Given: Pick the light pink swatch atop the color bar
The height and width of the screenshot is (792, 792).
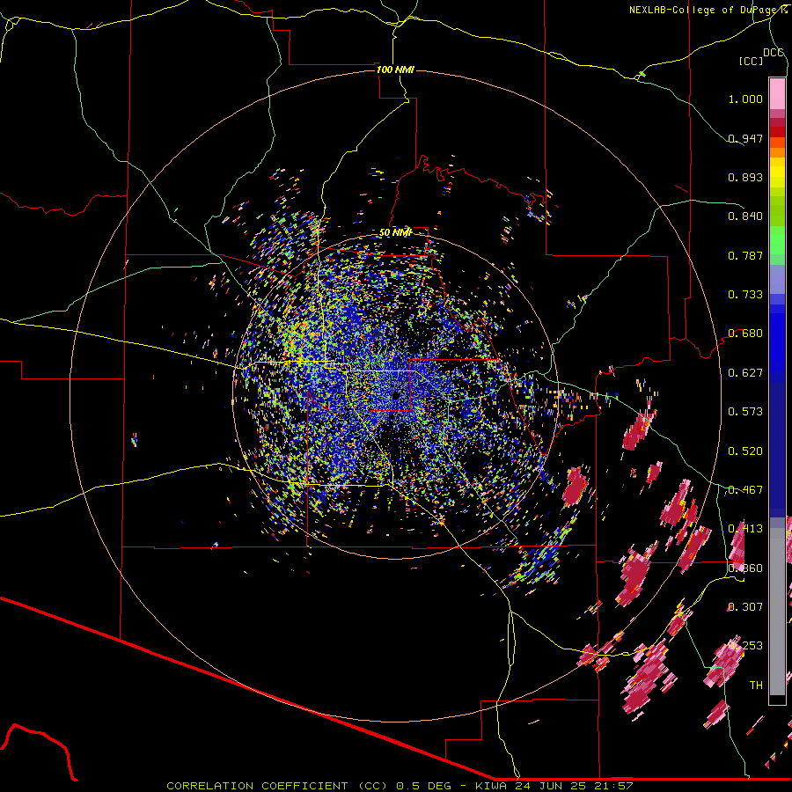Looking at the screenshot, I should tap(777, 93).
